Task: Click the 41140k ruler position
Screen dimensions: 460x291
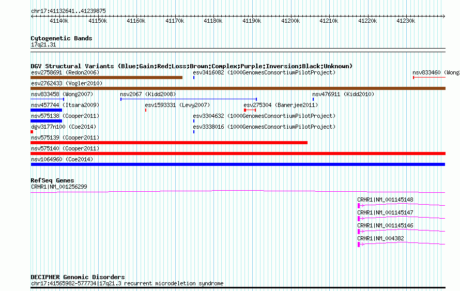Action: pyautogui.click(x=59, y=21)
